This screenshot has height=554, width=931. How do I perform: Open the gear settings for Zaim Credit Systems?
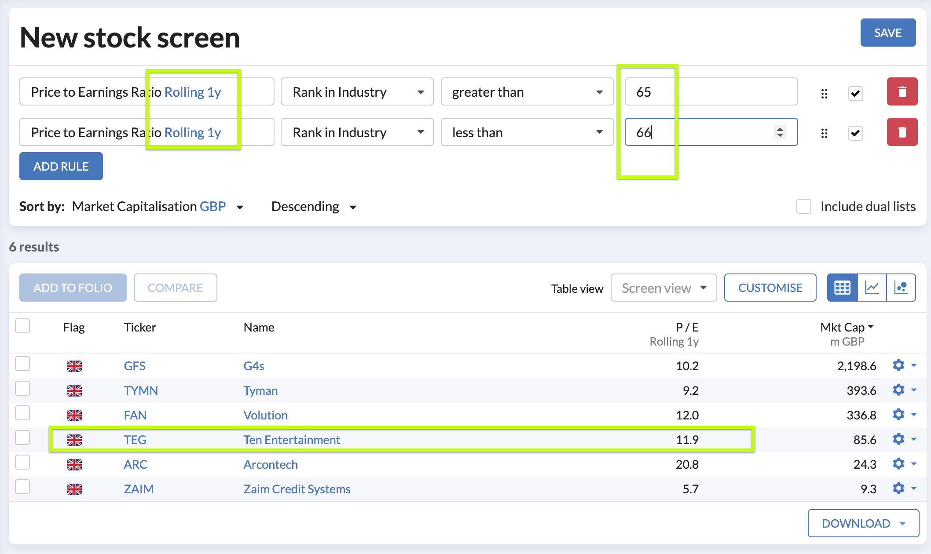point(898,488)
